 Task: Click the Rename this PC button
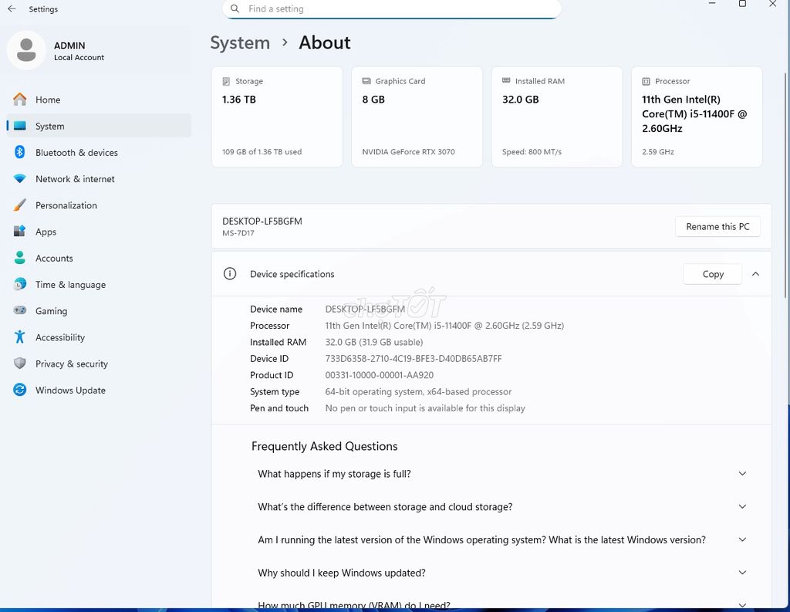pos(717,227)
